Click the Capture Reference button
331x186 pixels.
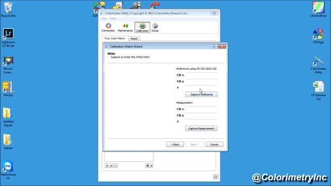pos(201,95)
